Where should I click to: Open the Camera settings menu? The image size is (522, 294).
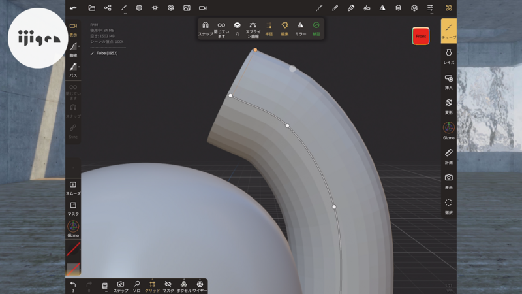click(x=203, y=8)
